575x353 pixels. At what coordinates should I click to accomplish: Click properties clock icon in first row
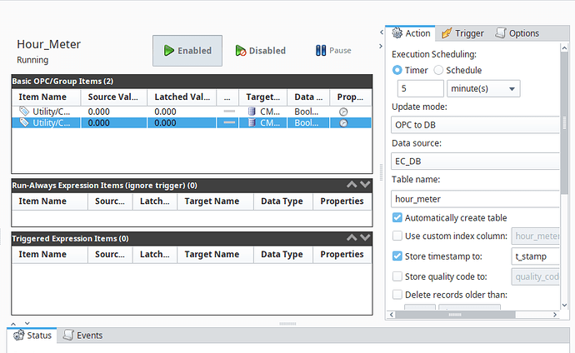coord(343,112)
